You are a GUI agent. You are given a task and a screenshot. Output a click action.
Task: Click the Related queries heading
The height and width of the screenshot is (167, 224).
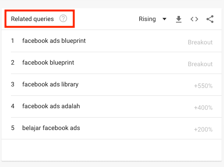(x=32, y=19)
